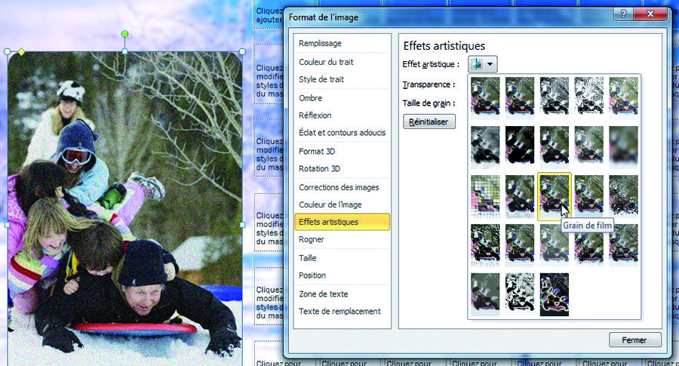The image size is (679, 366).
Task: Open the Format 3D section
Action: tap(342, 151)
